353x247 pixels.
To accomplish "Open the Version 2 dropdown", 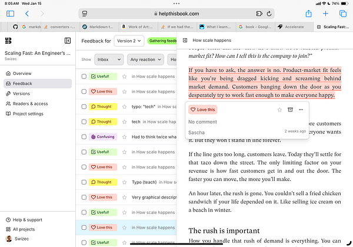I will [129, 41].
